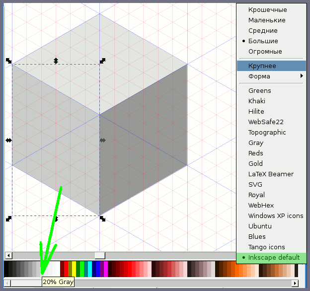This screenshot has width=310, height=291.
Task: Click the right-middle horizontal resize handle
Action: tap(102, 141)
